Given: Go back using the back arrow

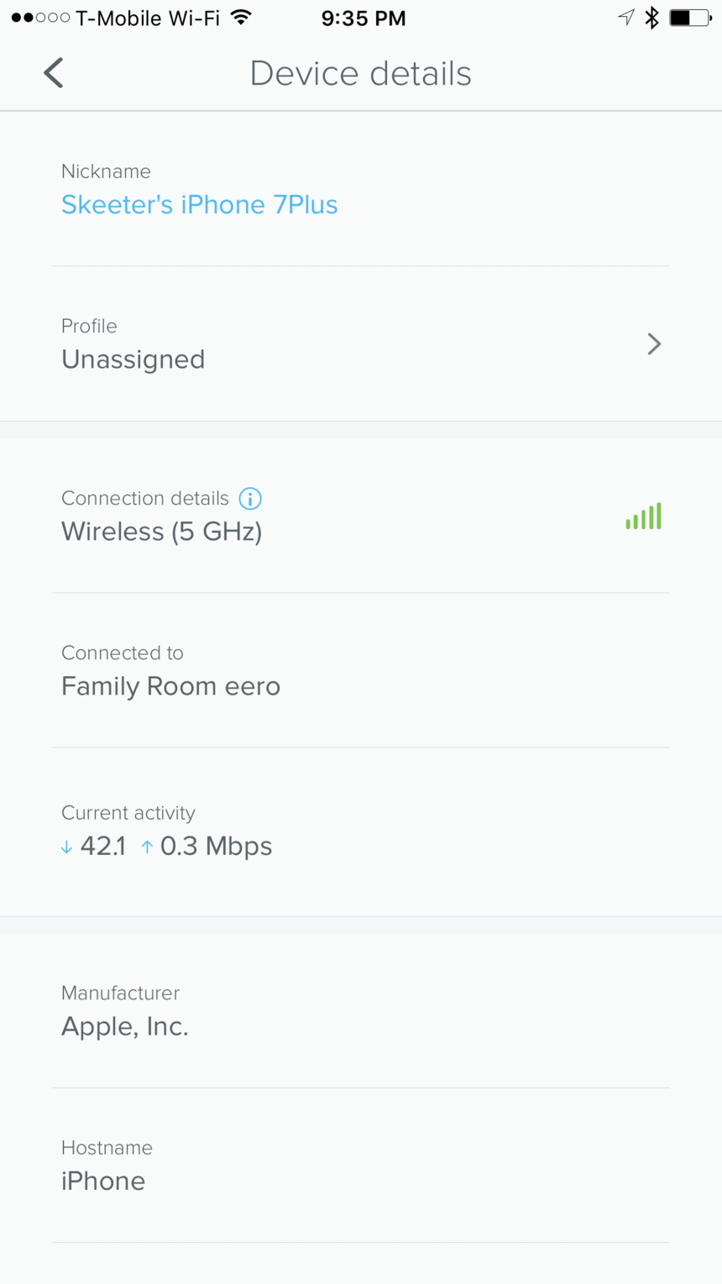Looking at the screenshot, I should pos(54,73).
